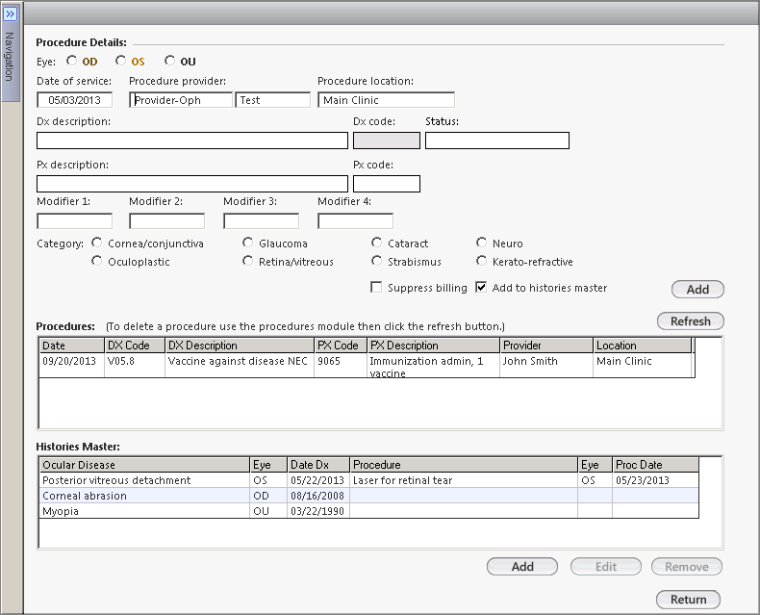This screenshot has width=760, height=615.
Task: Open the vertical Navigation side tab
Action: point(10,57)
